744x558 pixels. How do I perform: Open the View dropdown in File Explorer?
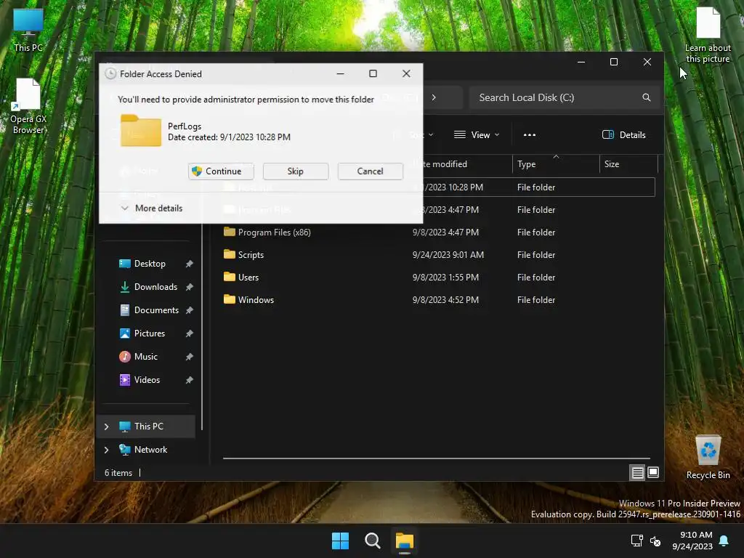[477, 135]
